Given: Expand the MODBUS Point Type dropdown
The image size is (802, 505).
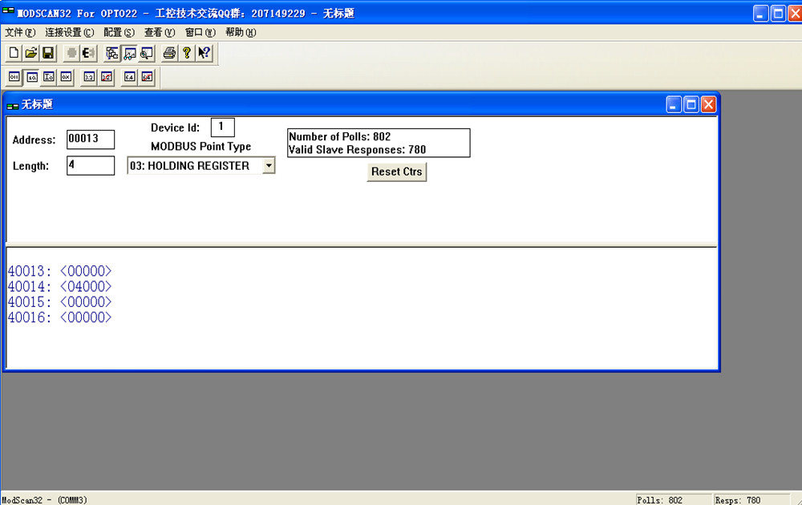Looking at the screenshot, I should [x=269, y=166].
